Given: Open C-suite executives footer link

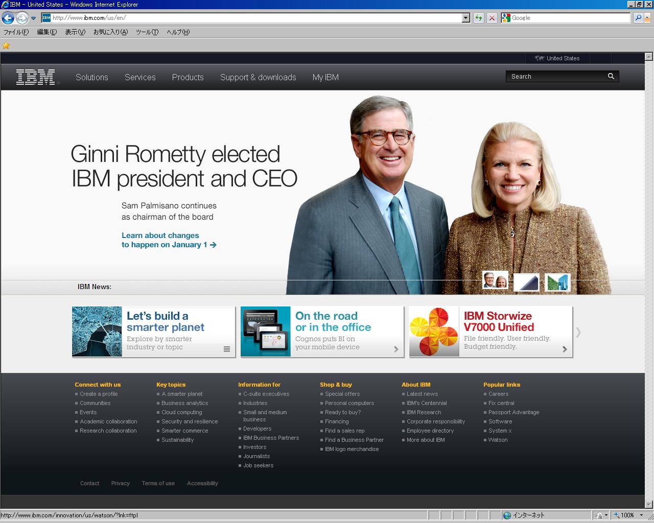Looking at the screenshot, I should point(266,394).
